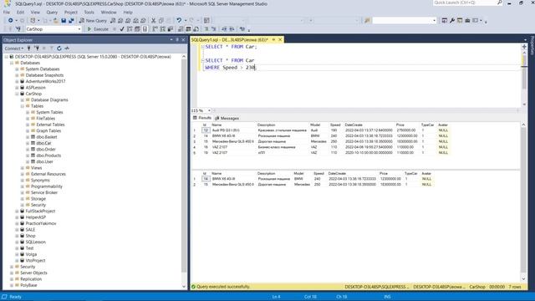Toggle Include Actual Execution Plan

click(x=155, y=29)
